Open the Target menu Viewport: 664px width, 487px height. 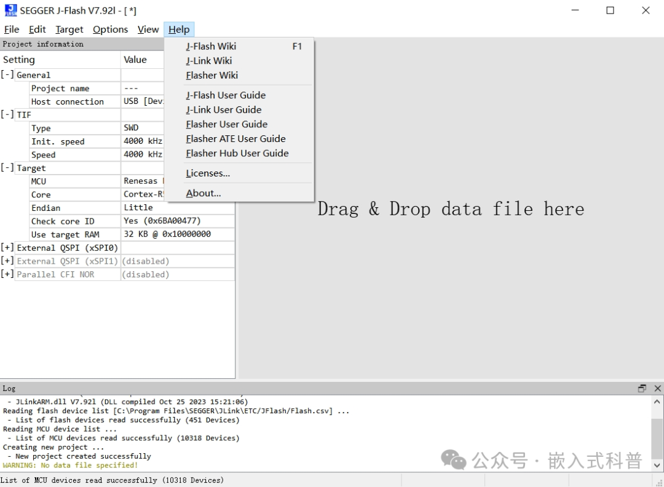pyautogui.click(x=69, y=30)
